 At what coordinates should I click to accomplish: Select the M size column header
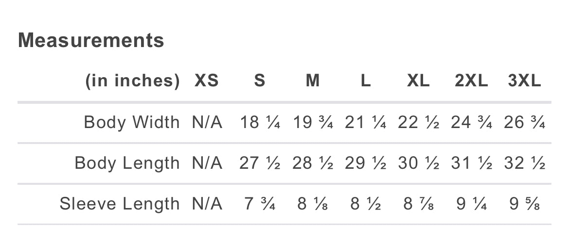click(x=313, y=81)
